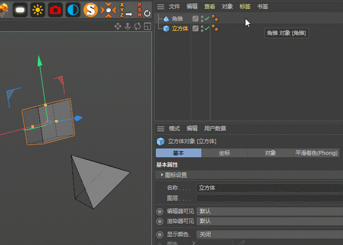Image resolution: width=343 pixels, height=245 pixels.
Task: Click the Phong tag on 角锥 row
Action: tap(215, 19)
